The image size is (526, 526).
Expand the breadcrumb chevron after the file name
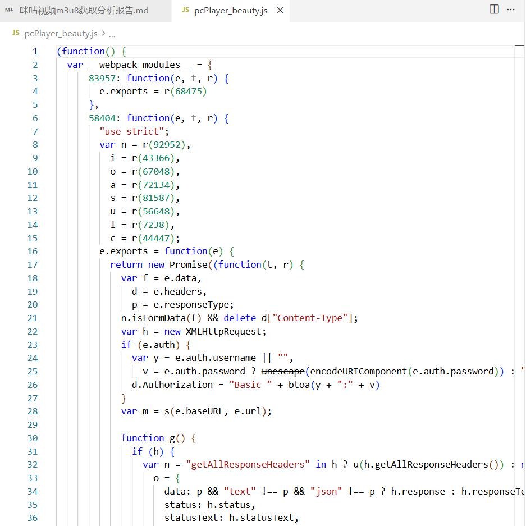tap(103, 33)
